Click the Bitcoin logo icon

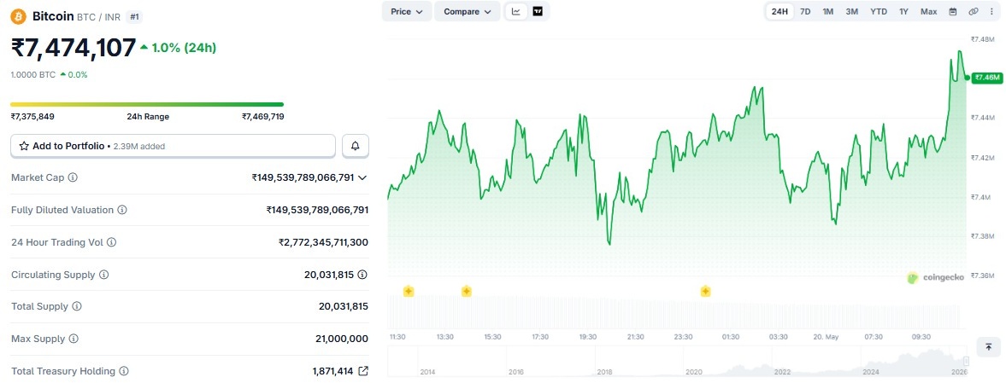(x=18, y=17)
